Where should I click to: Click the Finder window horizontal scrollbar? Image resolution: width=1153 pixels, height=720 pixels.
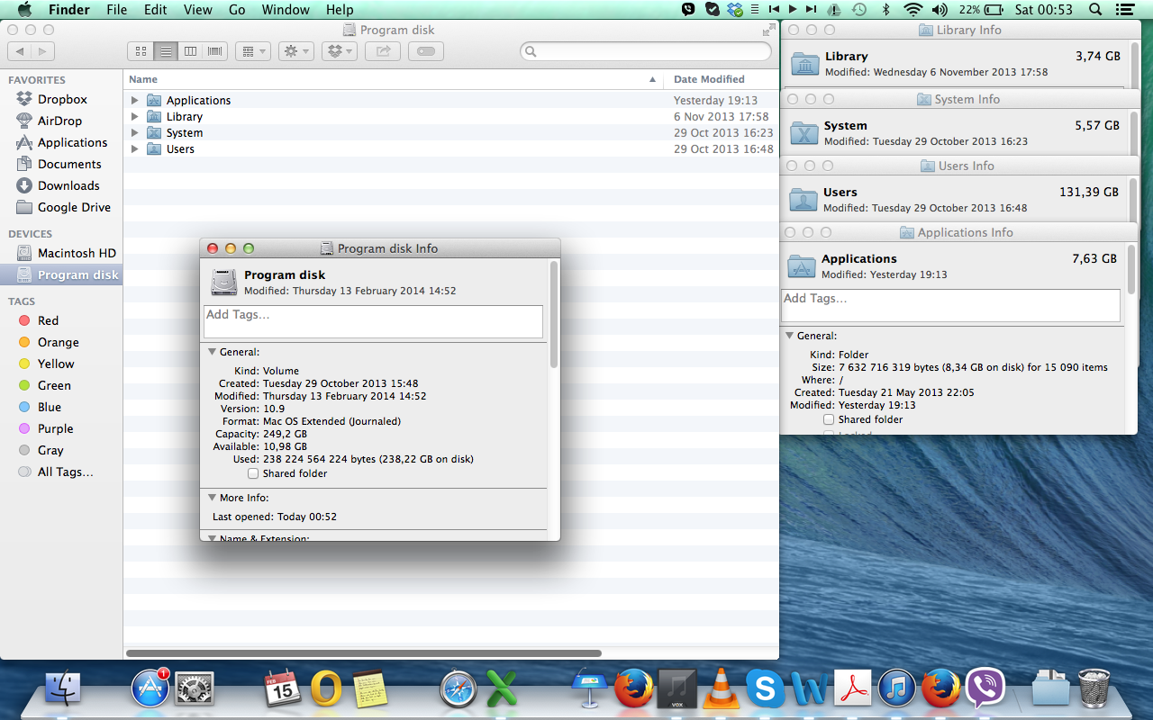tap(364, 653)
